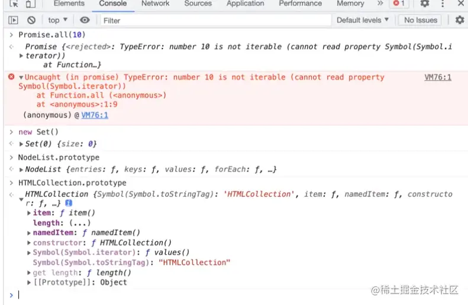Image resolution: width=468 pixels, height=305 pixels.
Task: Activate the inspect element picker icon
Action: (x=14, y=4)
